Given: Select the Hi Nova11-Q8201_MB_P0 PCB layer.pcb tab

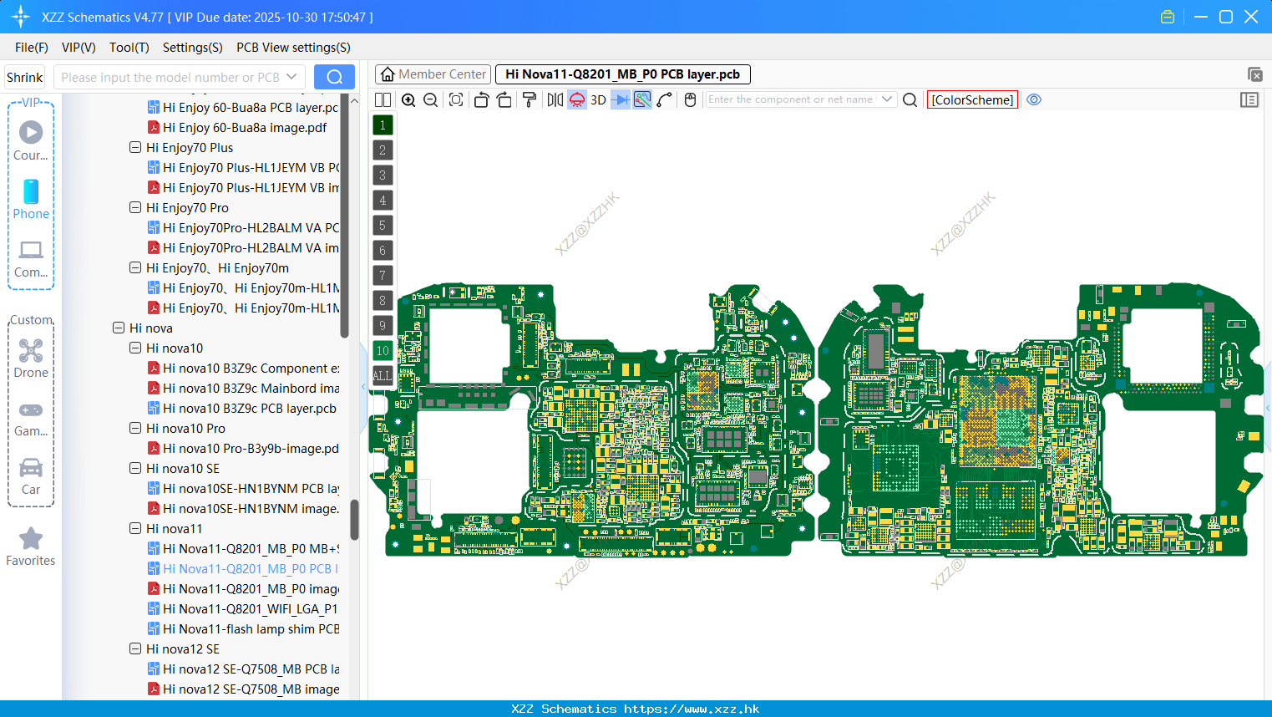Looking at the screenshot, I should pyautogui.click(x=623, y=74).
